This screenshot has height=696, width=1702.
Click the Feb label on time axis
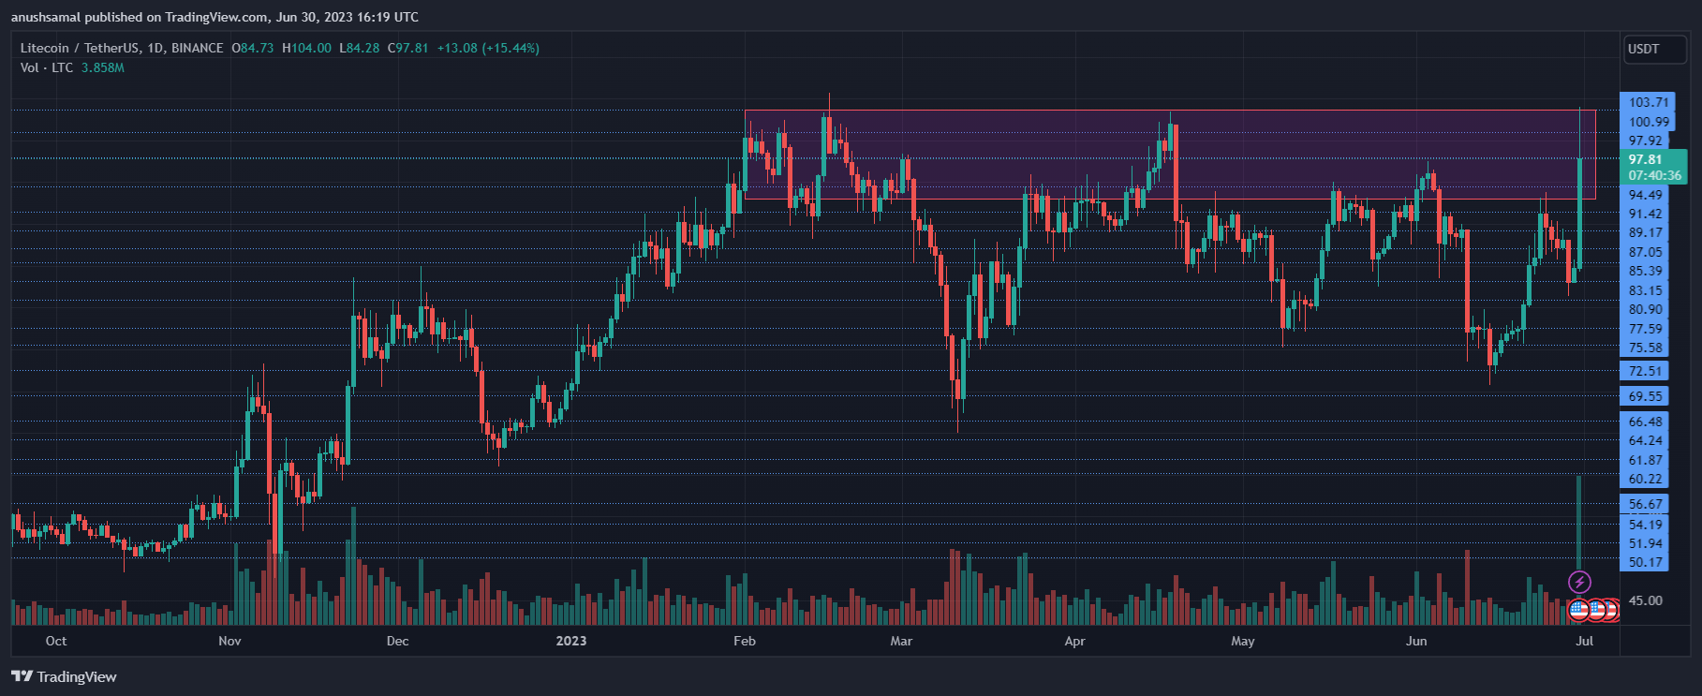pos(745,641)
